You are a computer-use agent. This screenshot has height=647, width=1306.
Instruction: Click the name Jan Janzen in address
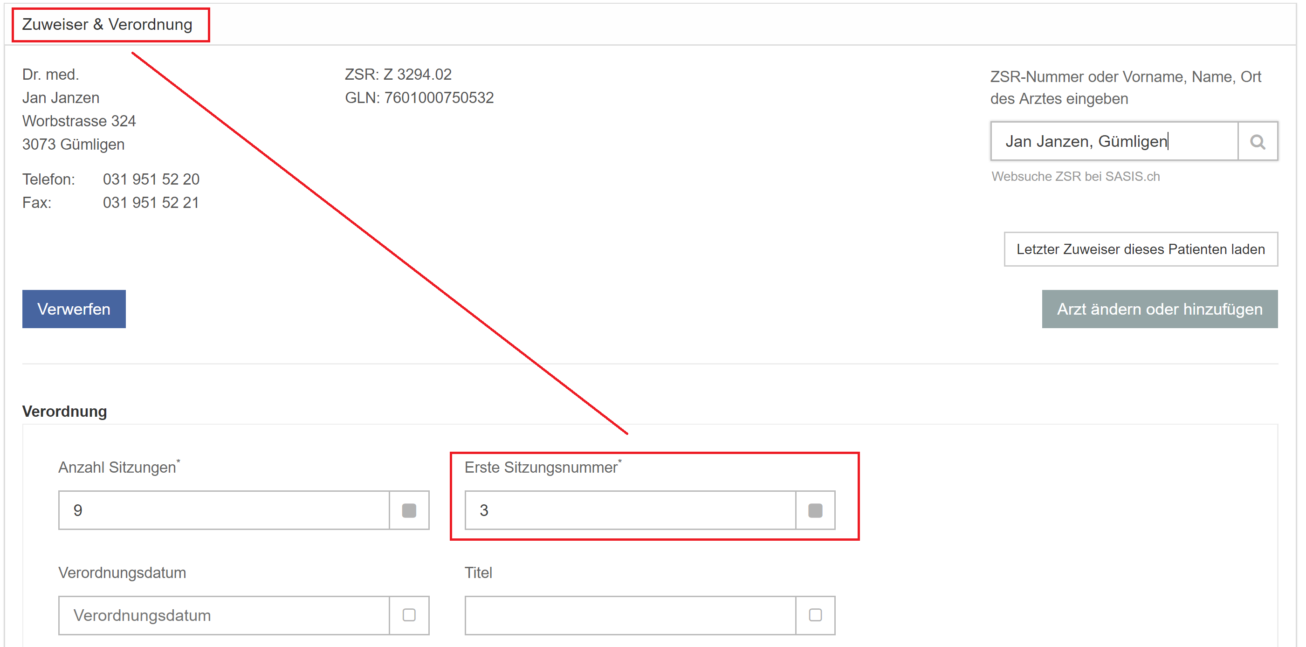point(61,98)
